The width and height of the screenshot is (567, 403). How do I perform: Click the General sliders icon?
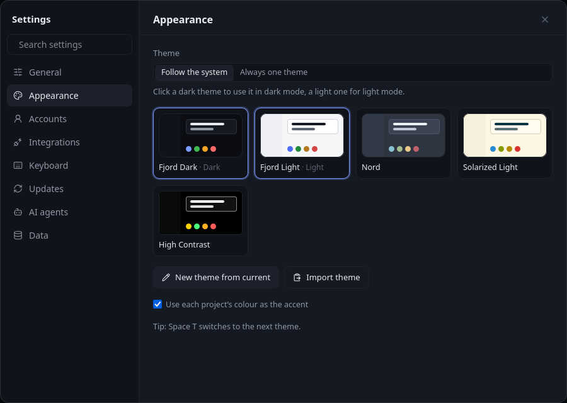pos(18,72)
